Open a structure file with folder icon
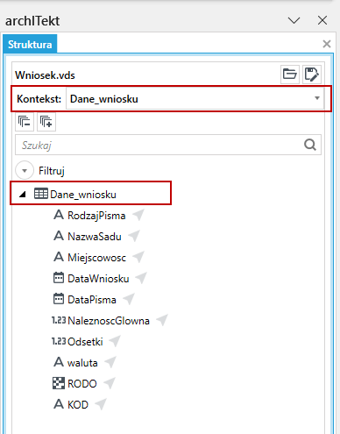This screenshot has width=340, height=434. [290, 75]
